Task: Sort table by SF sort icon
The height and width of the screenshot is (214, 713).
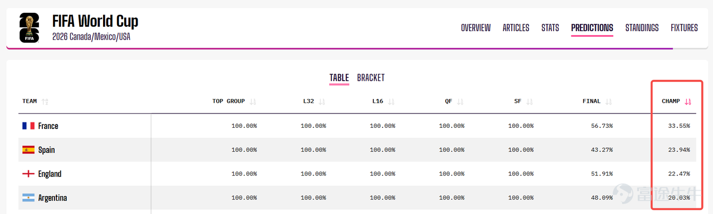Action: [529, 102]
